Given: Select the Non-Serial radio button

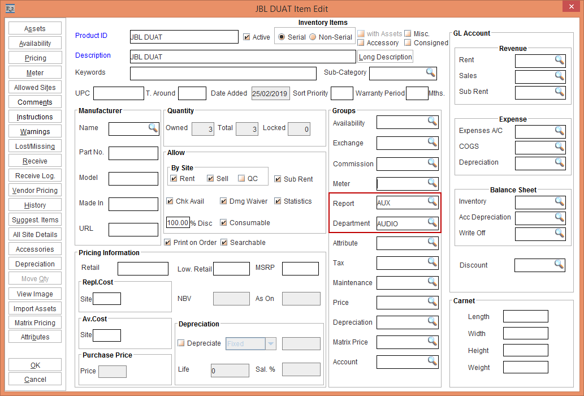Looking at the screenshot, I should pos(313,37).
